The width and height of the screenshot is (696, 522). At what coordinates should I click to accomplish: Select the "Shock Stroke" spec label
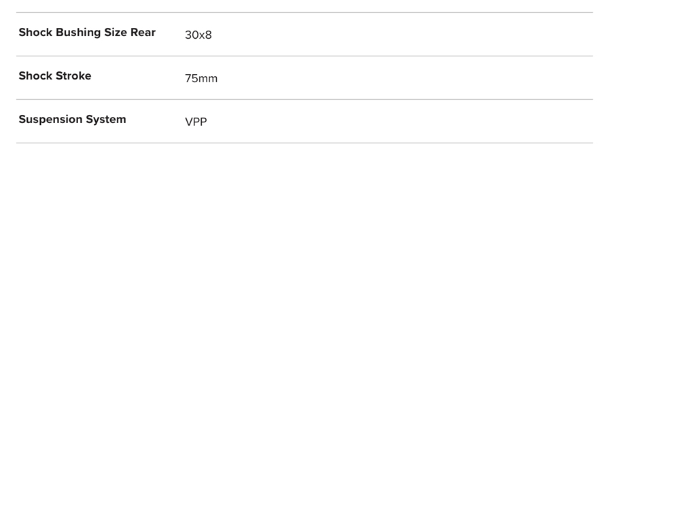coord(55,76)
